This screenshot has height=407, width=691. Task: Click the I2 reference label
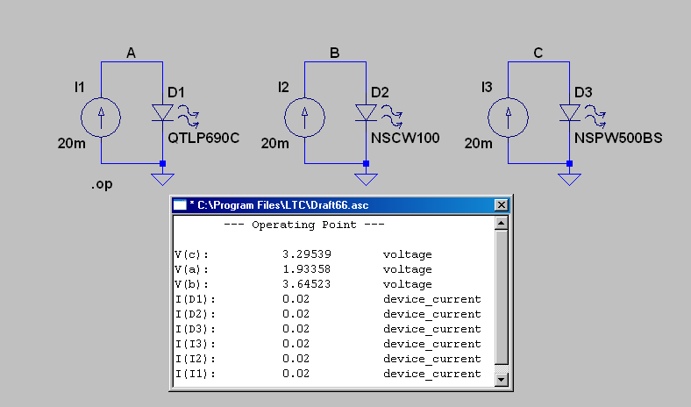[283, 88]
